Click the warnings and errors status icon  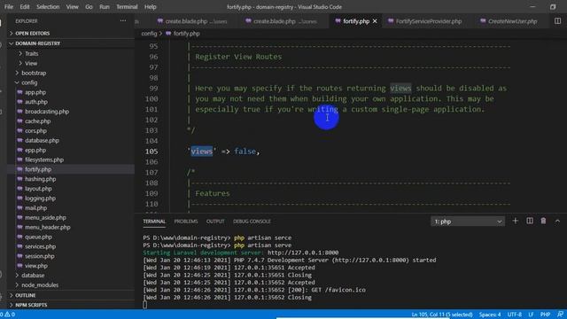pos(8,315)
